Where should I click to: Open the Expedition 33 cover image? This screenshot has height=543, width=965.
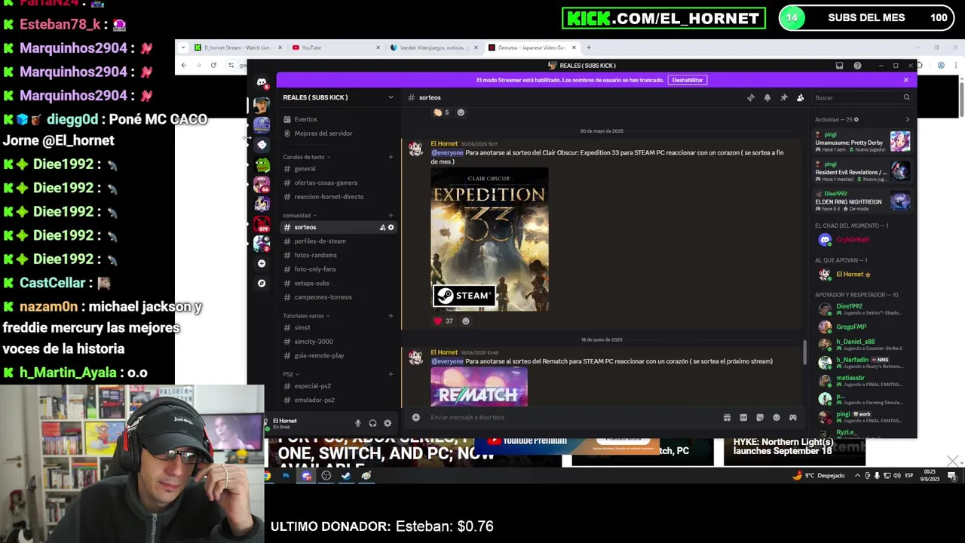489,240
